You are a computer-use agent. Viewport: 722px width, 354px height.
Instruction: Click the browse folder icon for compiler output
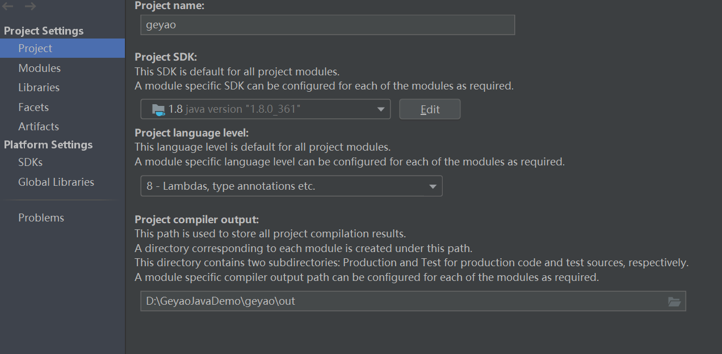[x=674, y=301]
